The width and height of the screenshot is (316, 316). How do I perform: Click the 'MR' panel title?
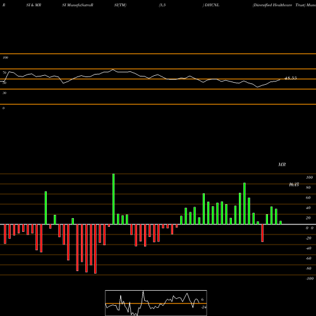coord(282,164)
